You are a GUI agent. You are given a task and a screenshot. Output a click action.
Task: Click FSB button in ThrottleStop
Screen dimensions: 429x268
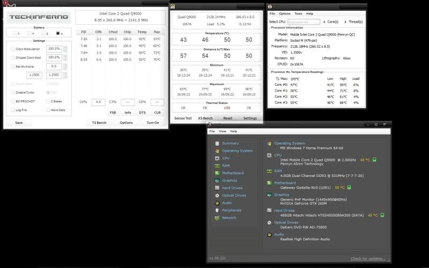click(113, 113)
